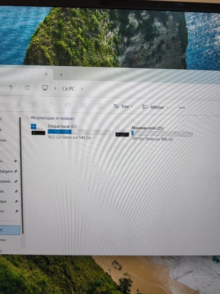Select the Ce PC breadcrumb segment
Viewport: 220px width, 294px height.
coord(69,89)
